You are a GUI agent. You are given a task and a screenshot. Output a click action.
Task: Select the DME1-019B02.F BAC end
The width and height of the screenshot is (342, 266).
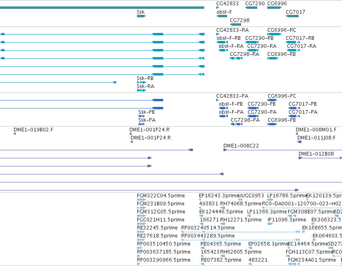[14, 134]
